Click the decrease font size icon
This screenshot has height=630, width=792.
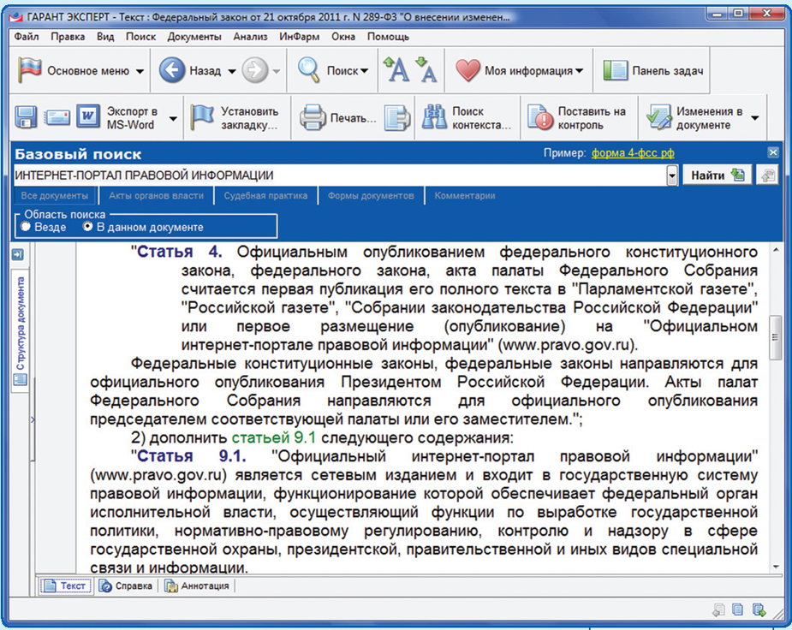426,70
